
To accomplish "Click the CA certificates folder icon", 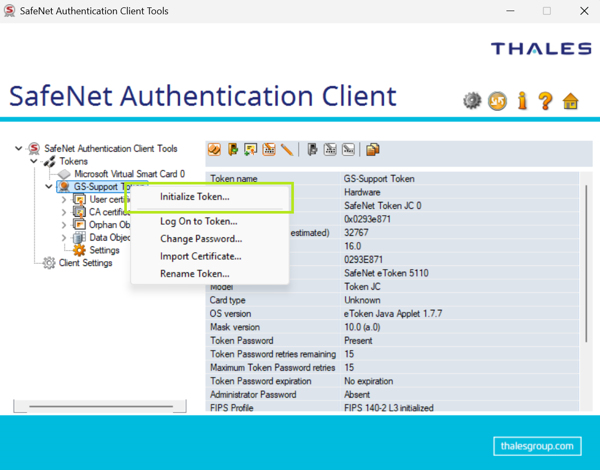I will click(79, 212).
